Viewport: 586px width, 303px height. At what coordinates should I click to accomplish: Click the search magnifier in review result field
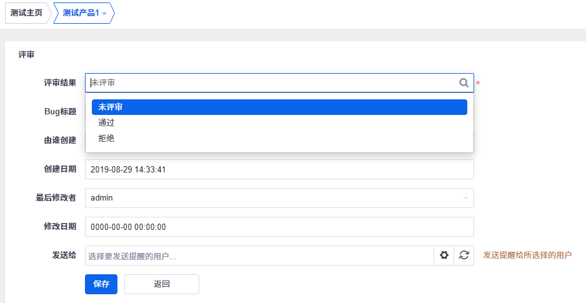[x=464, y=82]
